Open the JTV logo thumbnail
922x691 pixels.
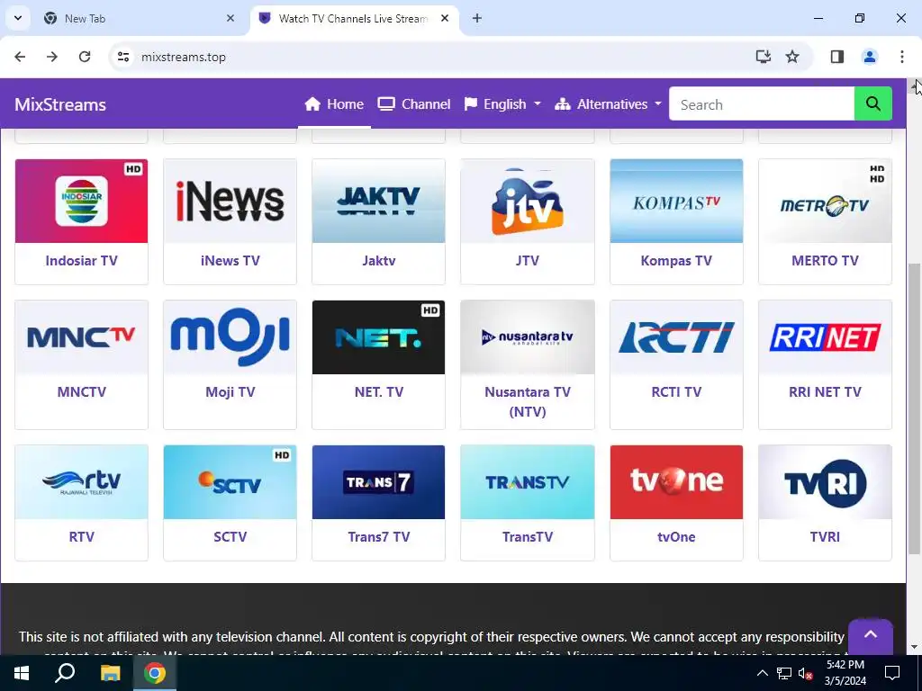tap(528, 201)
